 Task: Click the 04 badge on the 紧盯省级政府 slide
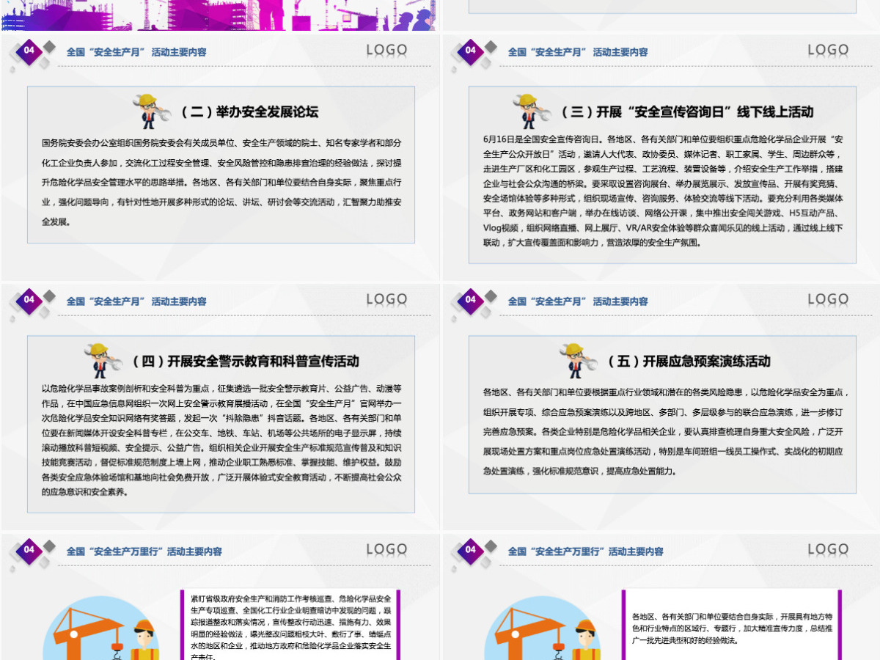[x=29, y=550]
